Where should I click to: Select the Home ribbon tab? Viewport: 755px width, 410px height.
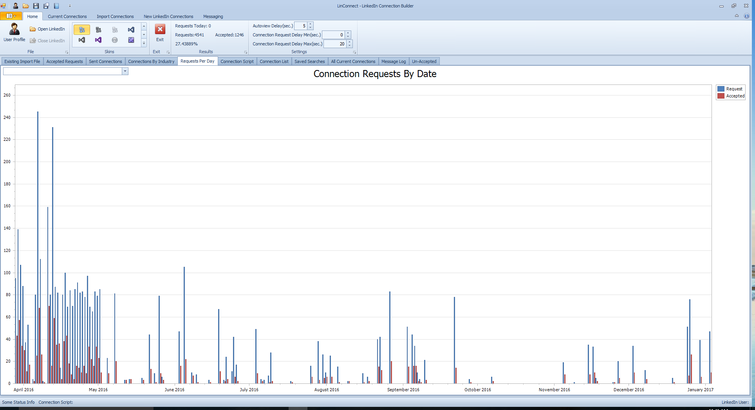point(33,16)
